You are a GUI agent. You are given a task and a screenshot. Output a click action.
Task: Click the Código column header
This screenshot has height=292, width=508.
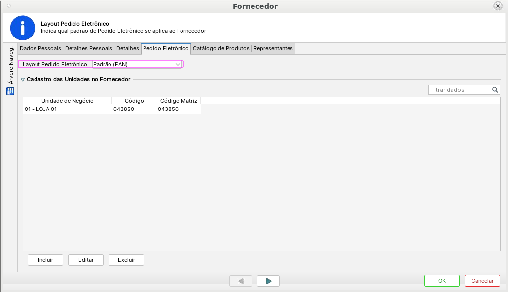click(134, 101)
